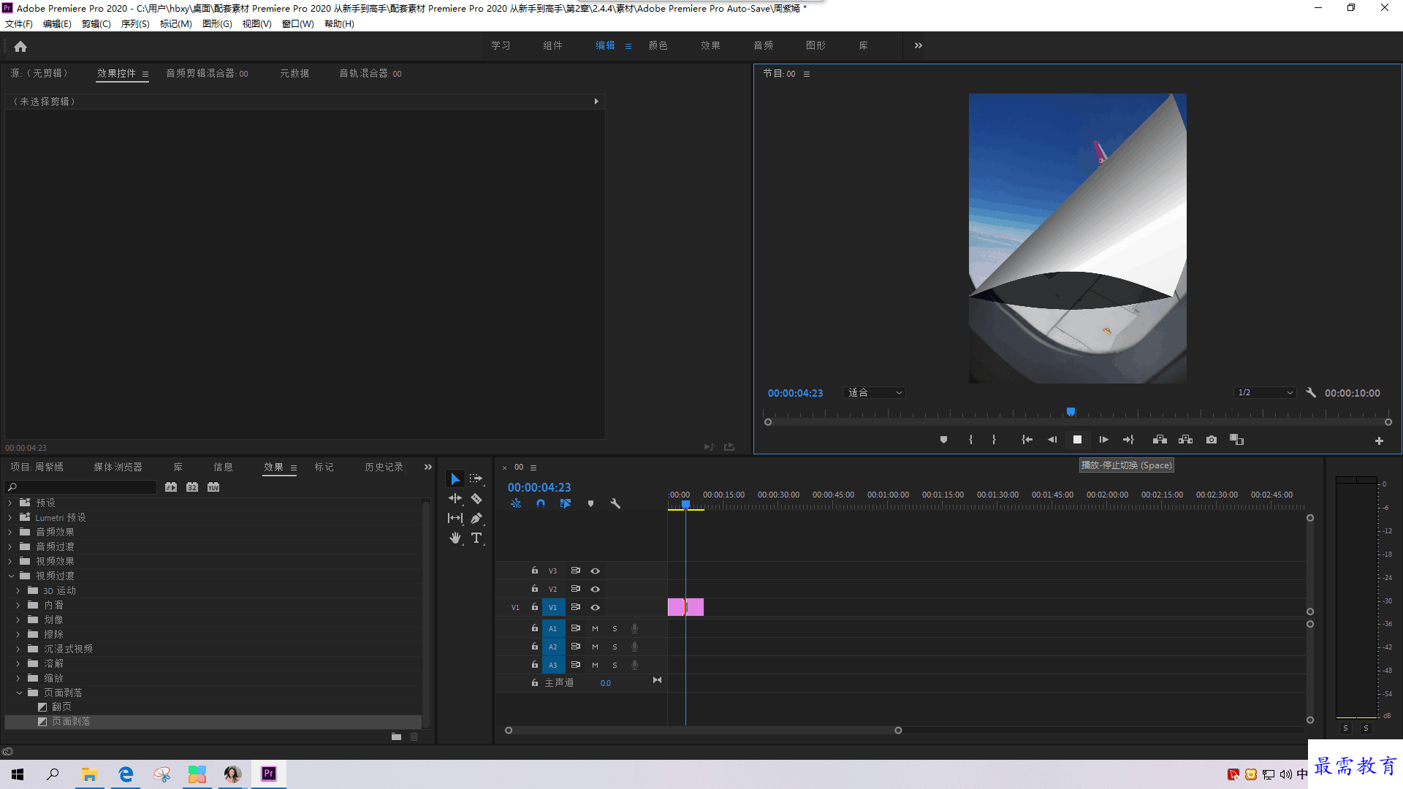Toggle V1 track output eye

click(595, 607)
